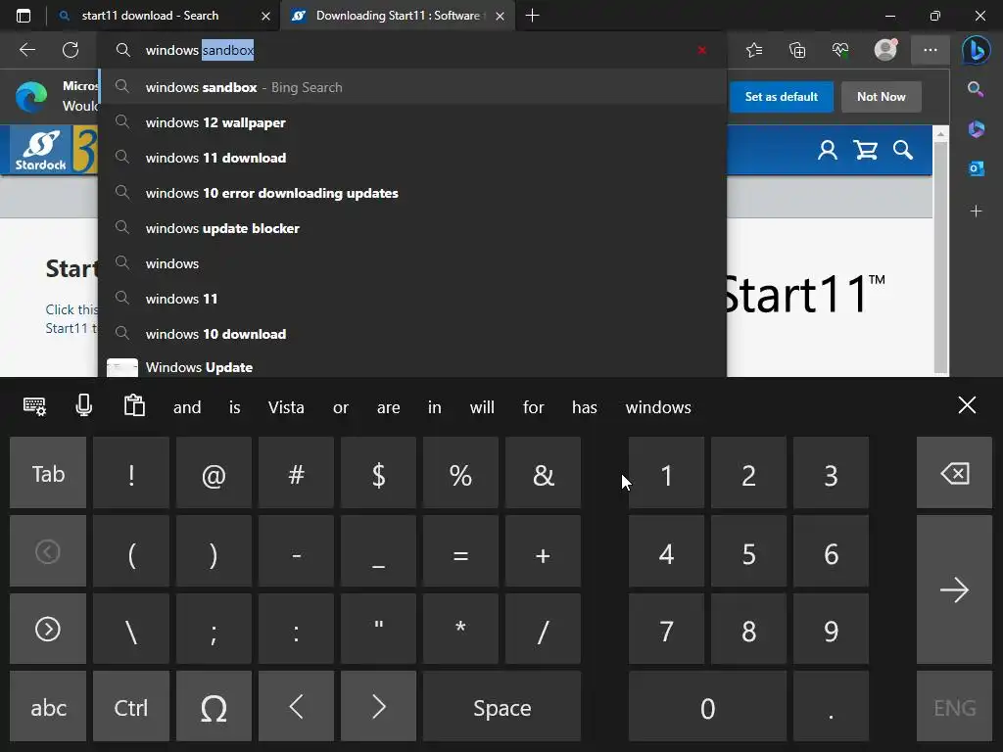The image size is (1003, 752).
Task: Open Outlook in the sidebar
Action: coord(977,168)
